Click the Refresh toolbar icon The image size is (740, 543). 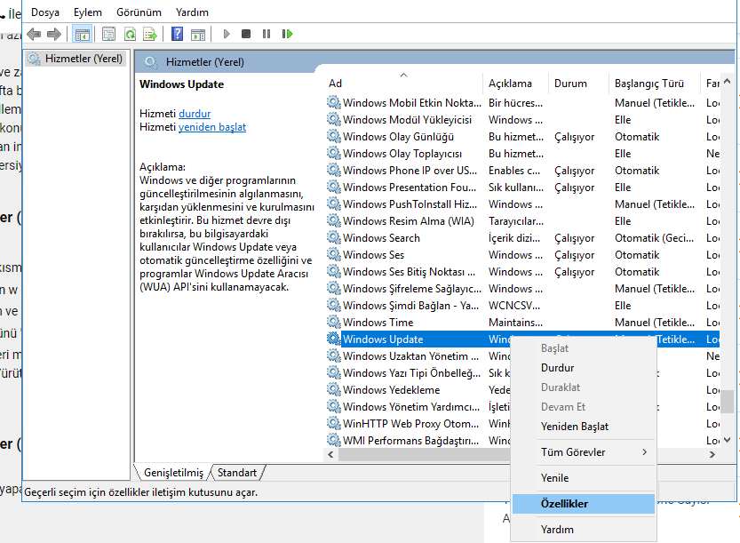[130, 34]
